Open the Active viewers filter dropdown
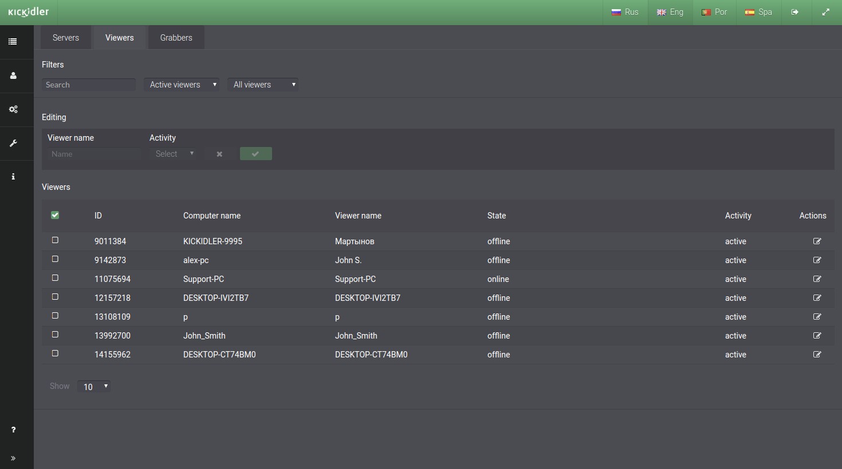Image resolution: width=842 pixels, height=469 pixels. pyautogui.click(x=182, y=85)
